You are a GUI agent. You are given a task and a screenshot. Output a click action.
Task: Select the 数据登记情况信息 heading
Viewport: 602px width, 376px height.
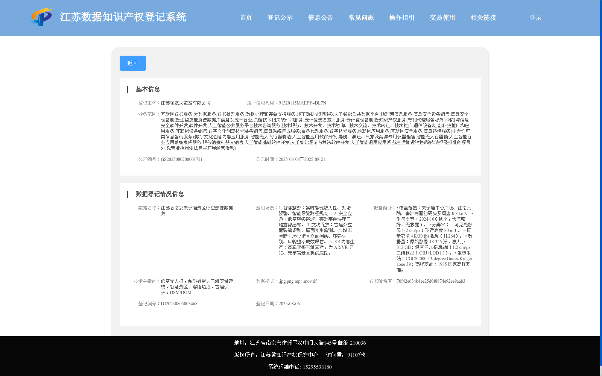(x=160, y=194)
